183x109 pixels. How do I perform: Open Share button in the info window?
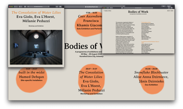169,8
